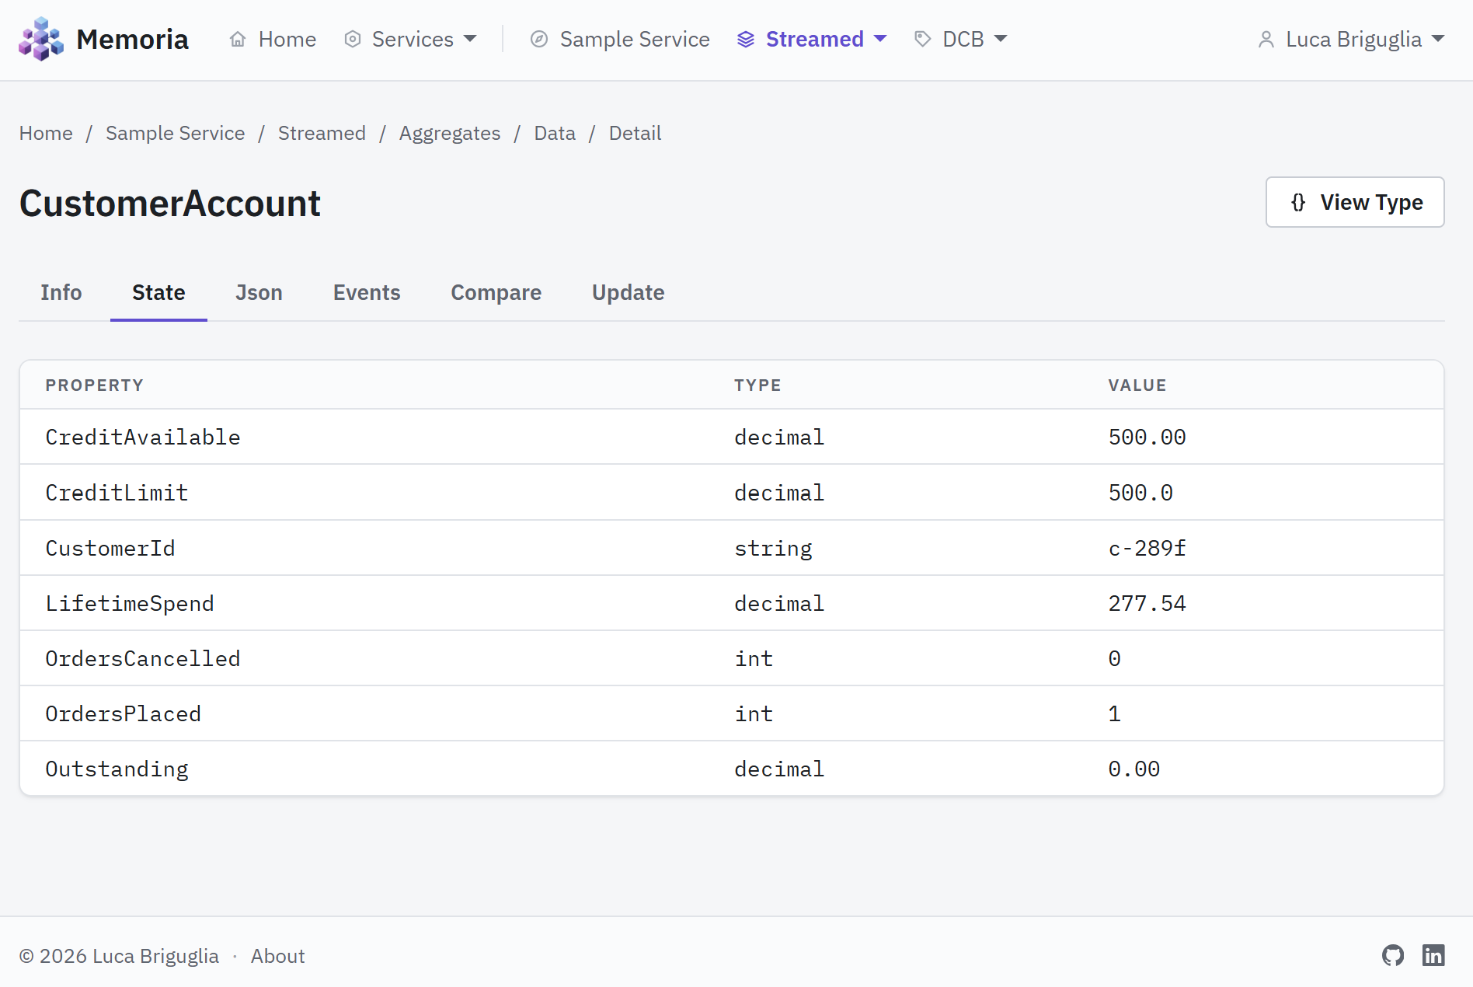Click the value 1 for OrdersPlaced
This screenshot has height=987, width=1473.
(x=1114, y=713)
